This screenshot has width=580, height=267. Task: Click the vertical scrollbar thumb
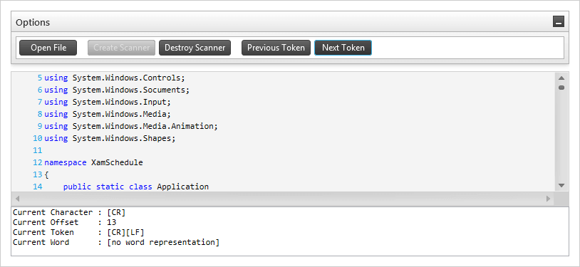[x=561, y=88]
